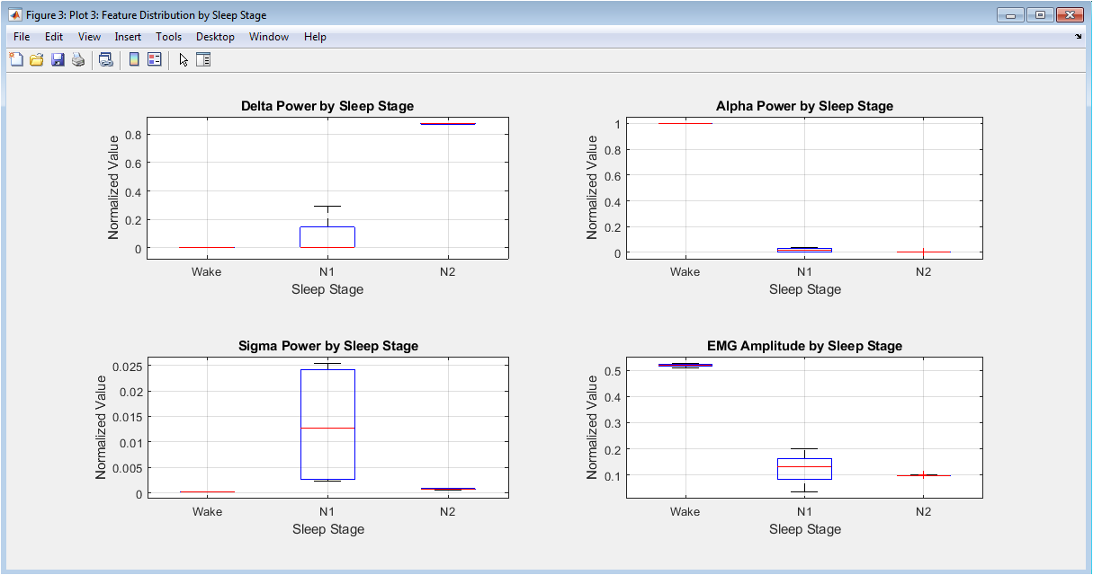This screenshot has width=1093, height=575.
Task: Click the Open File folder icon
Action: (x=37, y=60)
